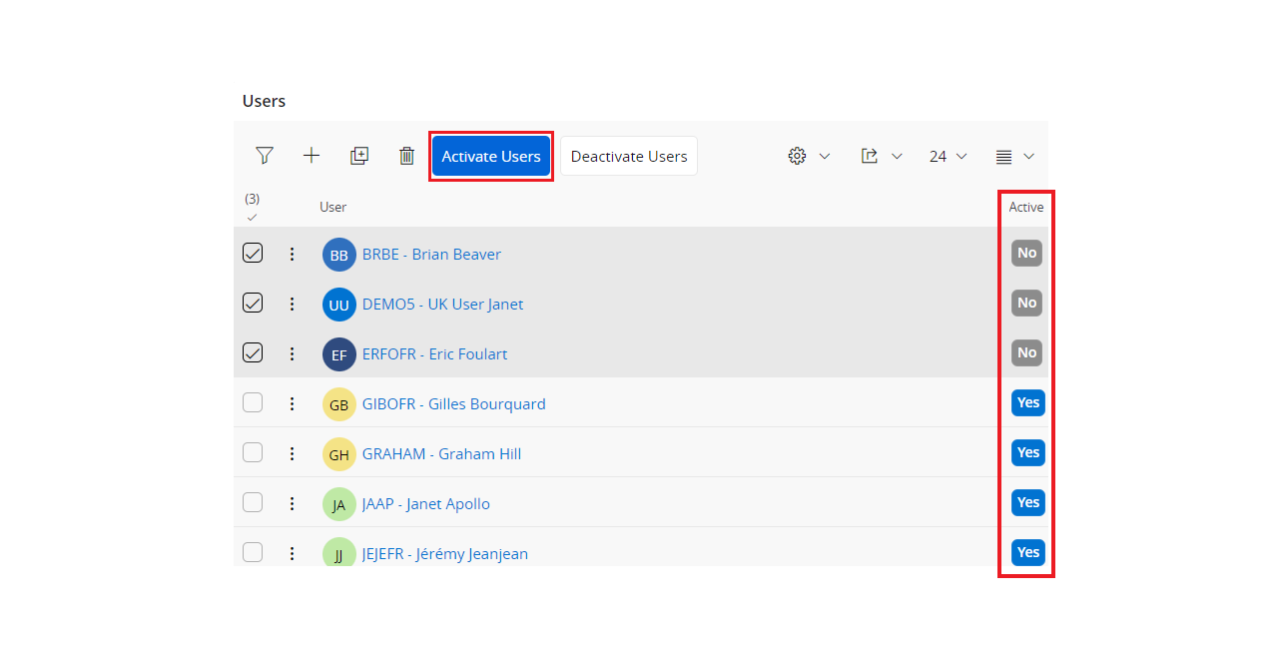Uncheck the Brian Beaver row checkbox

[x=253, y=254]
